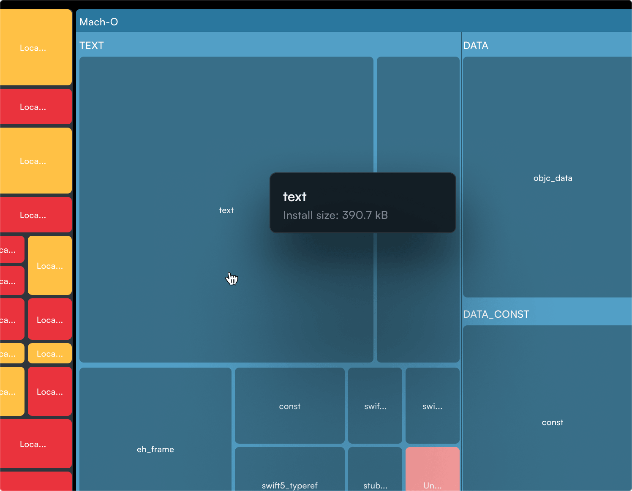Select the swif... block beside const

(375, 406)
